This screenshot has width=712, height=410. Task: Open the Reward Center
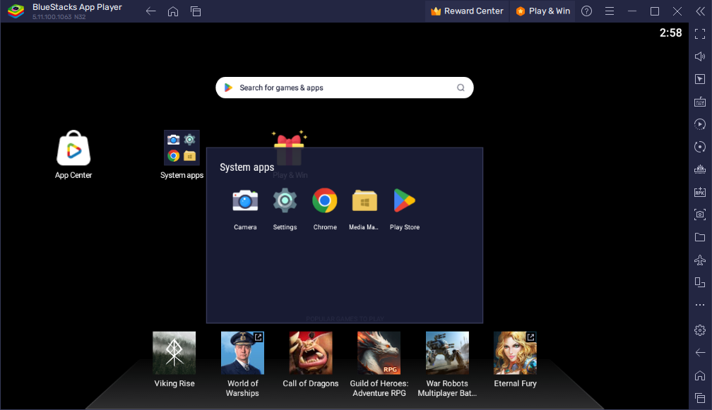tap(467, 11)
